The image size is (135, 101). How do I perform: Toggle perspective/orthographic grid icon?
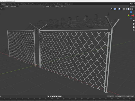tap(134, 30)
